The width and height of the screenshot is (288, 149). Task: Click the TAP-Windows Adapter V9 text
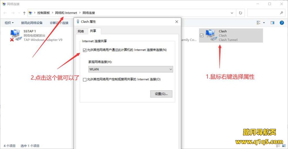tap(43, 40)
